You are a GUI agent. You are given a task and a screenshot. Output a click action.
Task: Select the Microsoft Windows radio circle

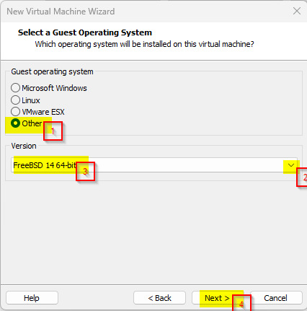click(x=15, y=88)
